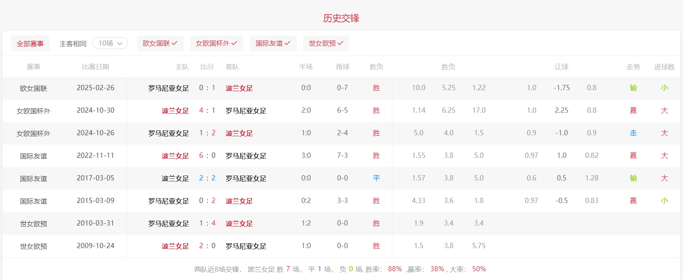Uncheck the 女欧国杯外 competition filter

click(216, 43)
